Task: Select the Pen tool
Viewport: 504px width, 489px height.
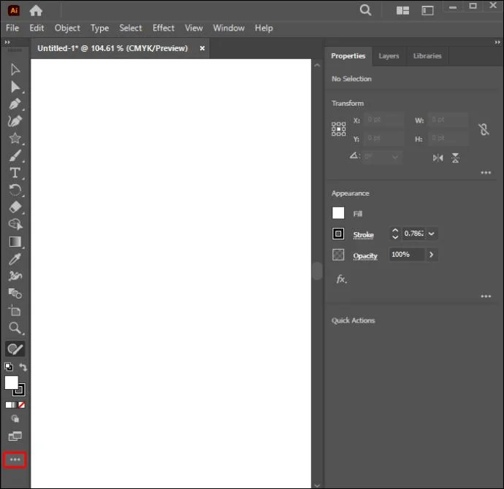Action: (15, 104)
